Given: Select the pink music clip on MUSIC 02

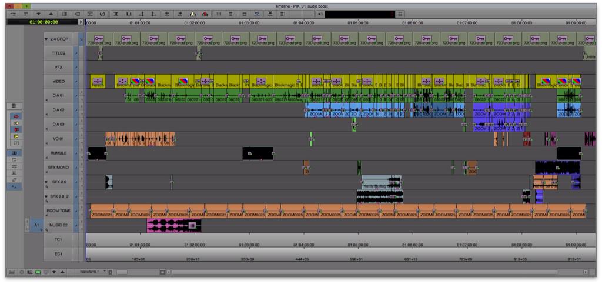Looking at the screenshot, I should tap(174, 225).
